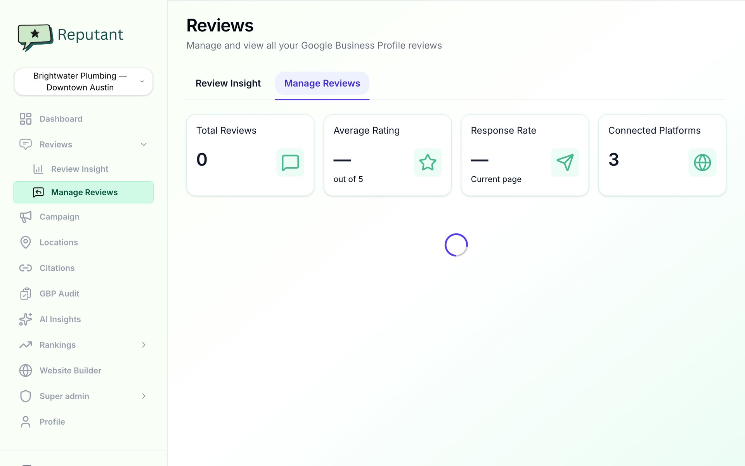The width and height of the screenshot is (745, 466).
Task: Click the Connected Platforms value 3
Action: (613, 160)
